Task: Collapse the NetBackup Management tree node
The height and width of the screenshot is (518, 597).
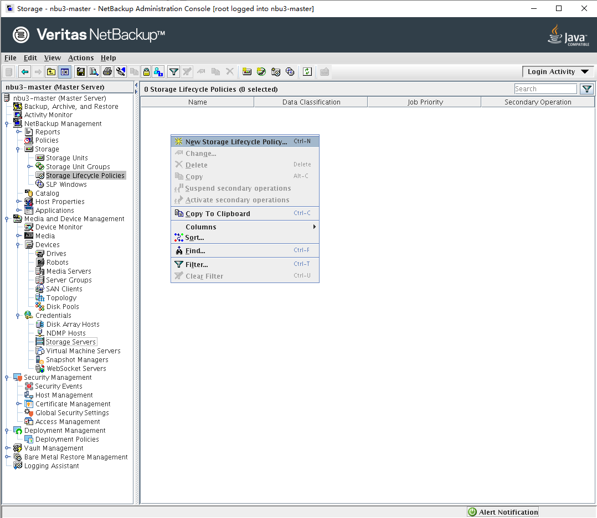Action: point(7,124)
